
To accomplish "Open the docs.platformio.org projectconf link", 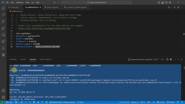I will (44, 28).
